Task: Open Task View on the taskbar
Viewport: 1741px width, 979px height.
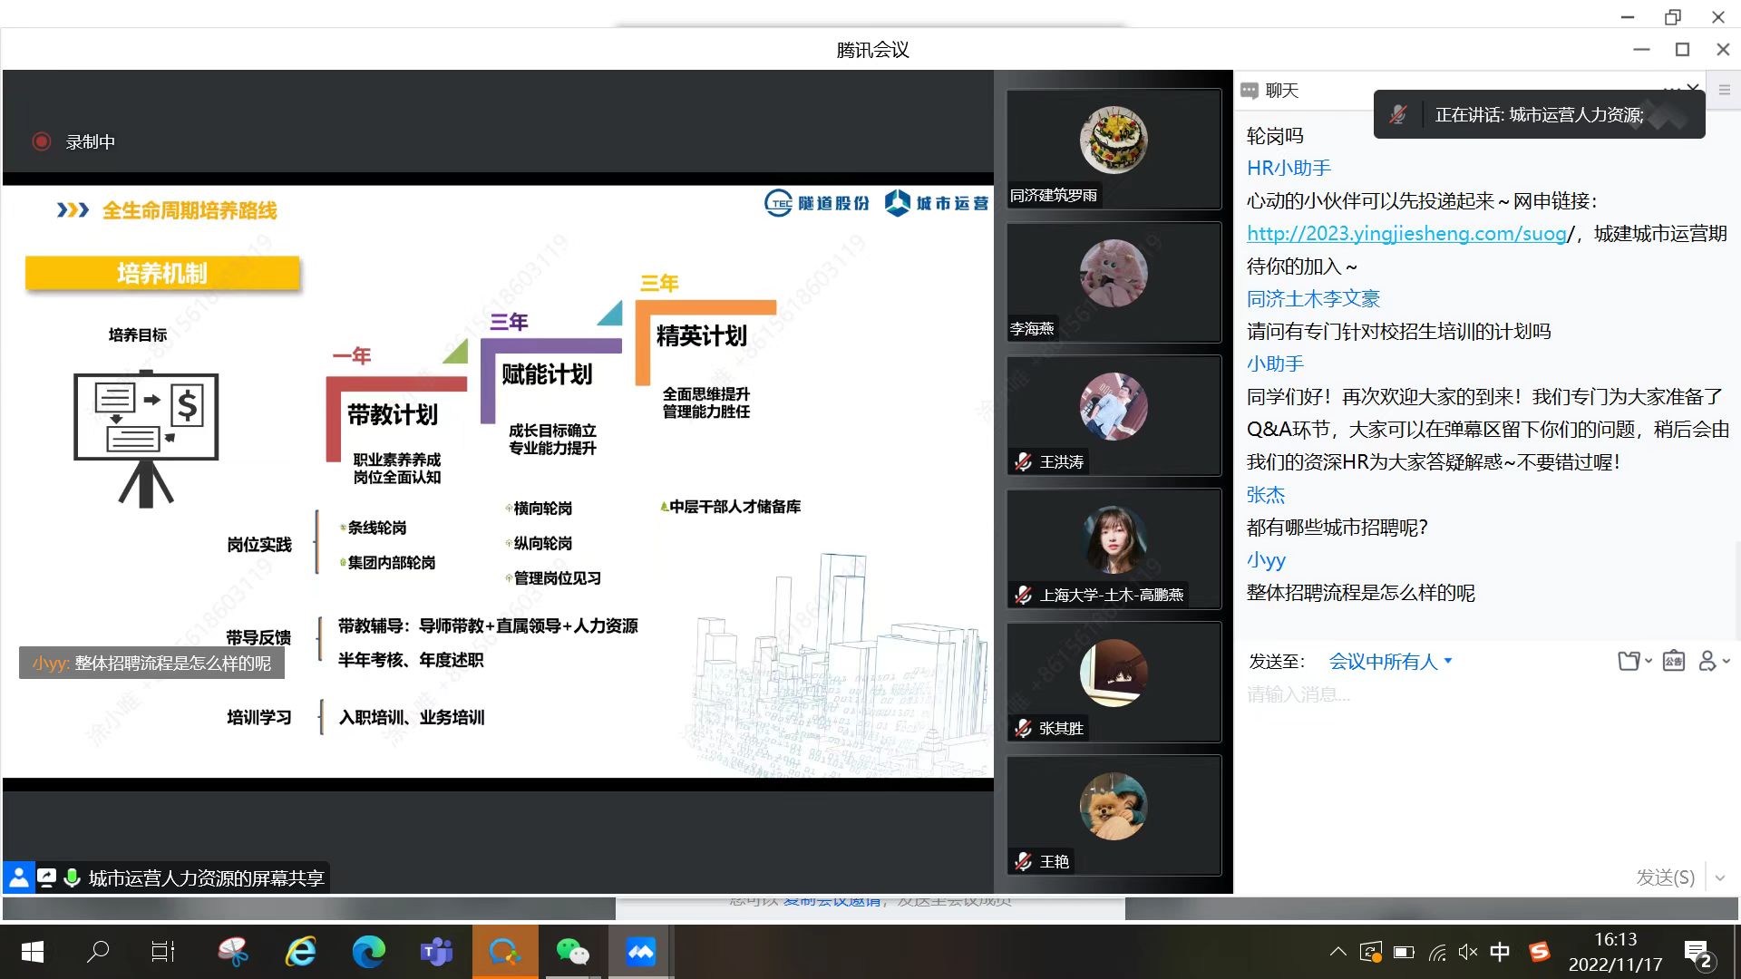Action: 163,952
